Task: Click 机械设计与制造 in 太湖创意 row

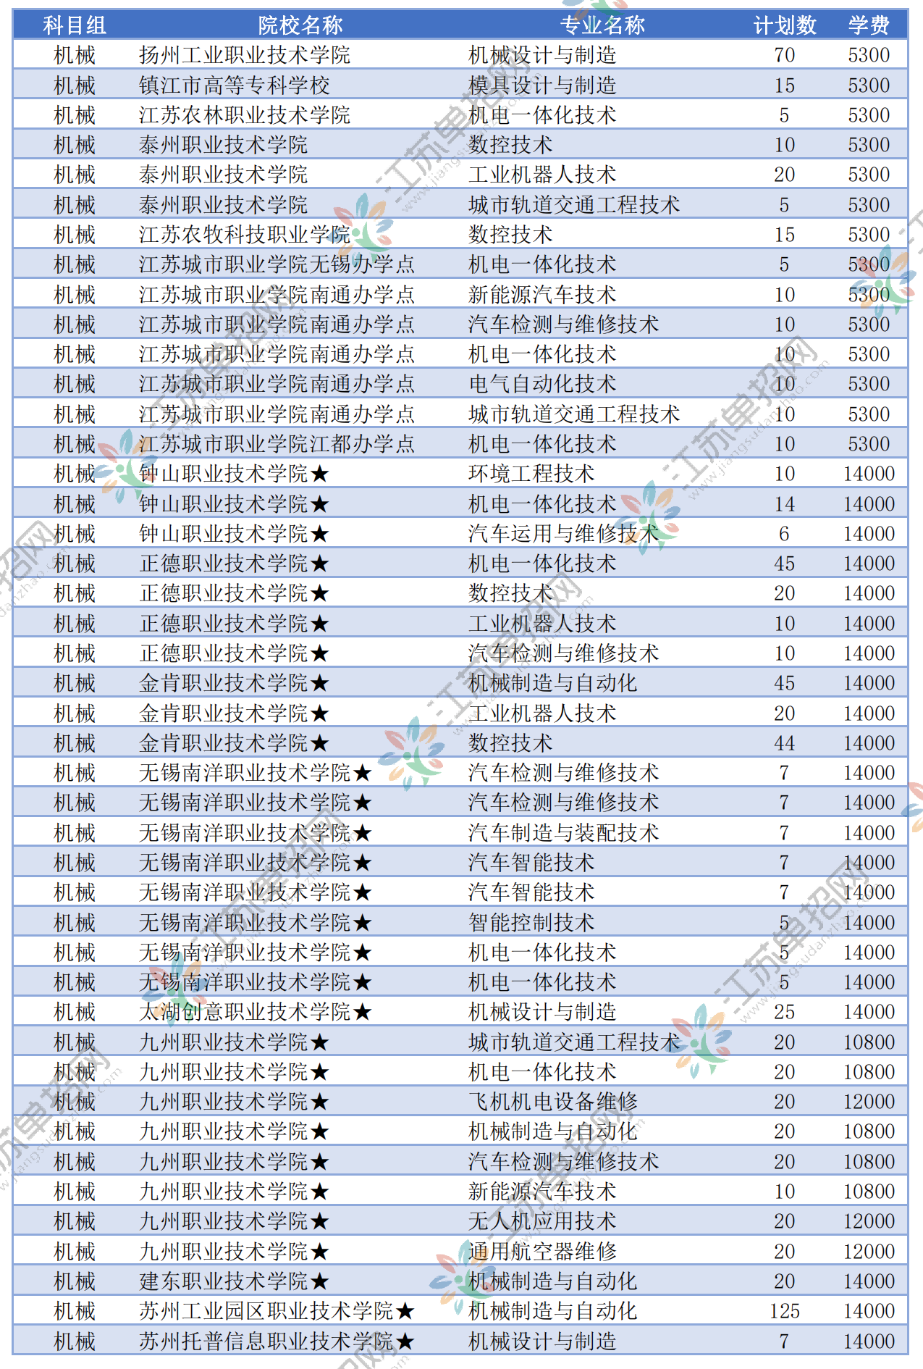Action: [542, 1012]
